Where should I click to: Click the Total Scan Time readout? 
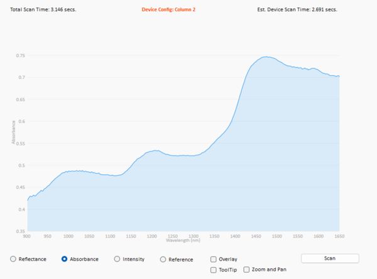(43, 10)
